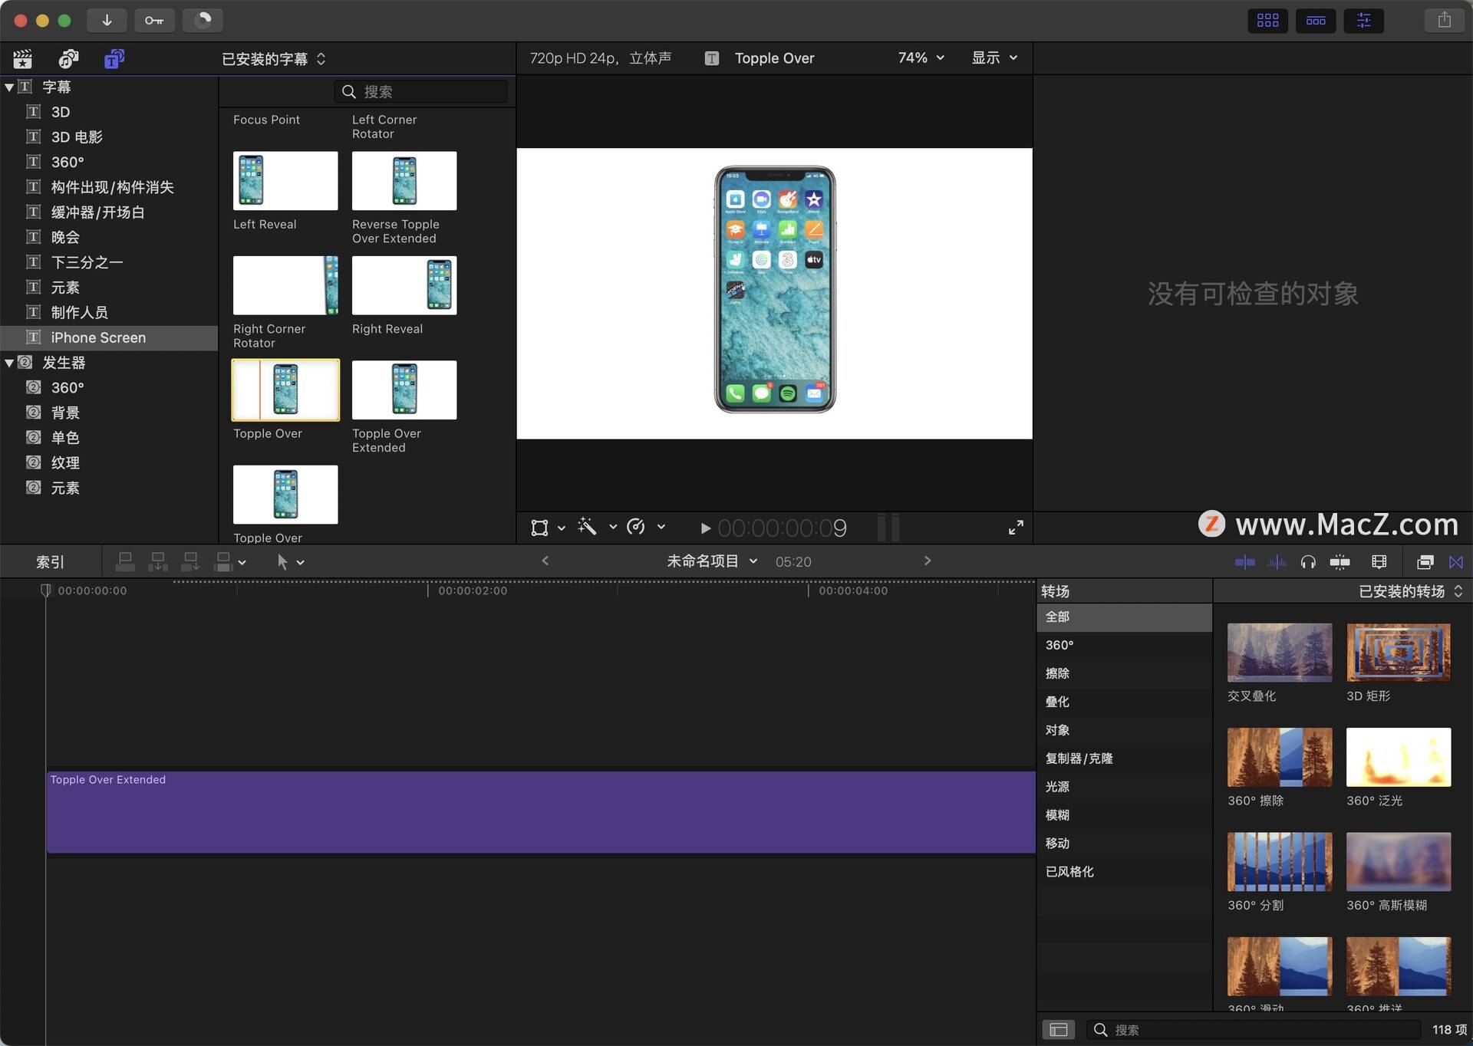Click the append clip edit icon
The image size is (1473, 1046).
tap(190, 562)
